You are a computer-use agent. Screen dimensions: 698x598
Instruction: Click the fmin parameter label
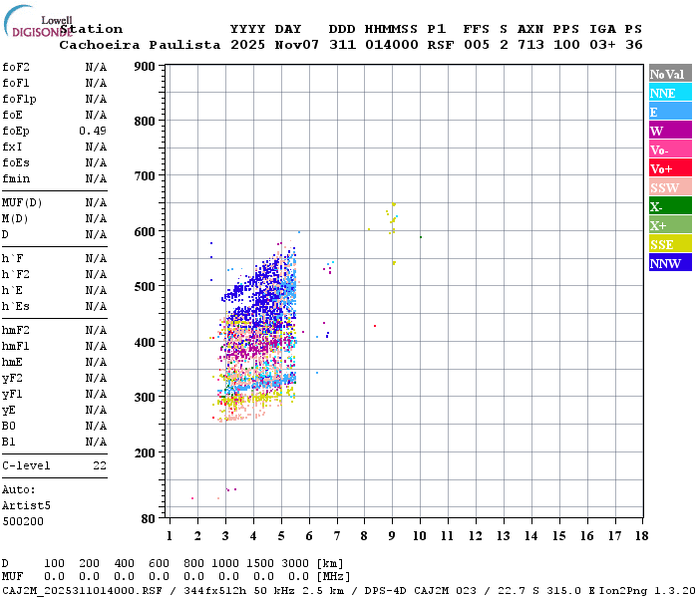pyautogui.click(x=16, y=178)
